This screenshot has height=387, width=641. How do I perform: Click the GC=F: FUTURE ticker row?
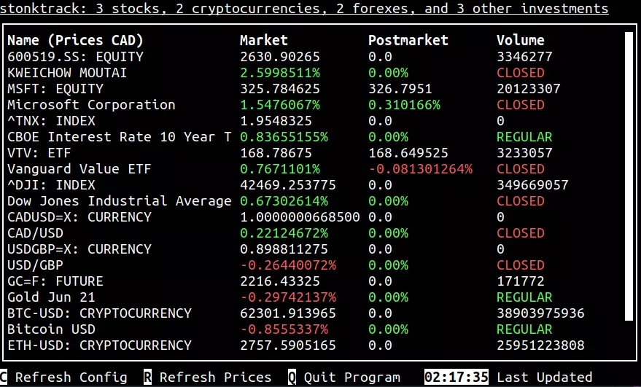55,281
